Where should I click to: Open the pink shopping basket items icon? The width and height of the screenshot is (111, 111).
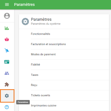pos(7,39)
